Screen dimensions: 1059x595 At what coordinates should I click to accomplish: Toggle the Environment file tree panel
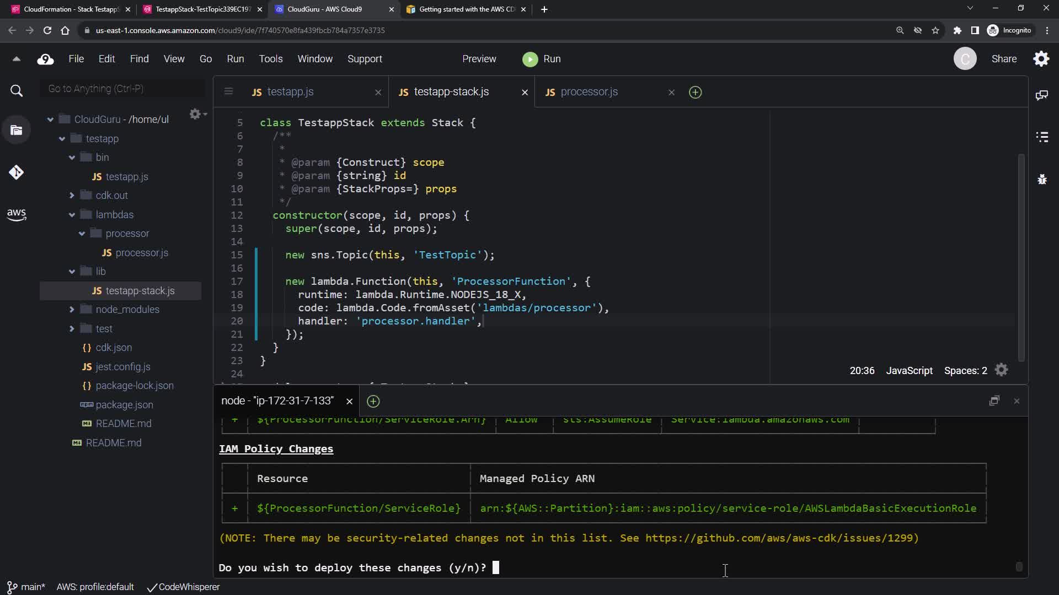[16, 131]
